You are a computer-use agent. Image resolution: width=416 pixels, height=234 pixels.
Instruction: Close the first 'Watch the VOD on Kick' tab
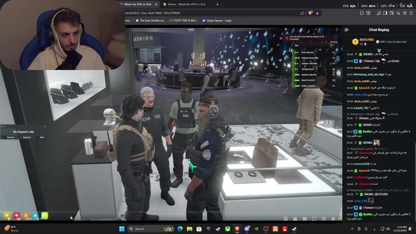[156, 4]
